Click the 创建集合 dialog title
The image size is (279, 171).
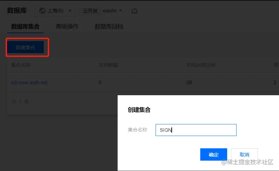pyautogui.click(x=139, y=110)
